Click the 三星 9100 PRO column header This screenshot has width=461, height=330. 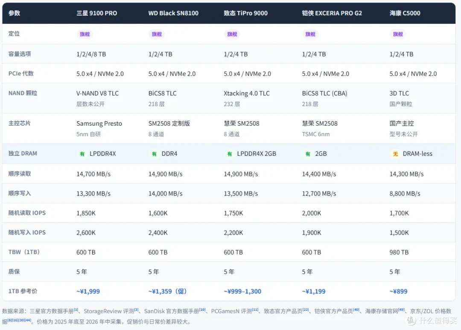[97, 13]
